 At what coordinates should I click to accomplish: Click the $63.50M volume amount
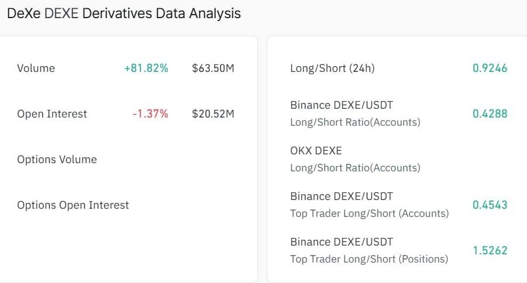click(213, 68)
